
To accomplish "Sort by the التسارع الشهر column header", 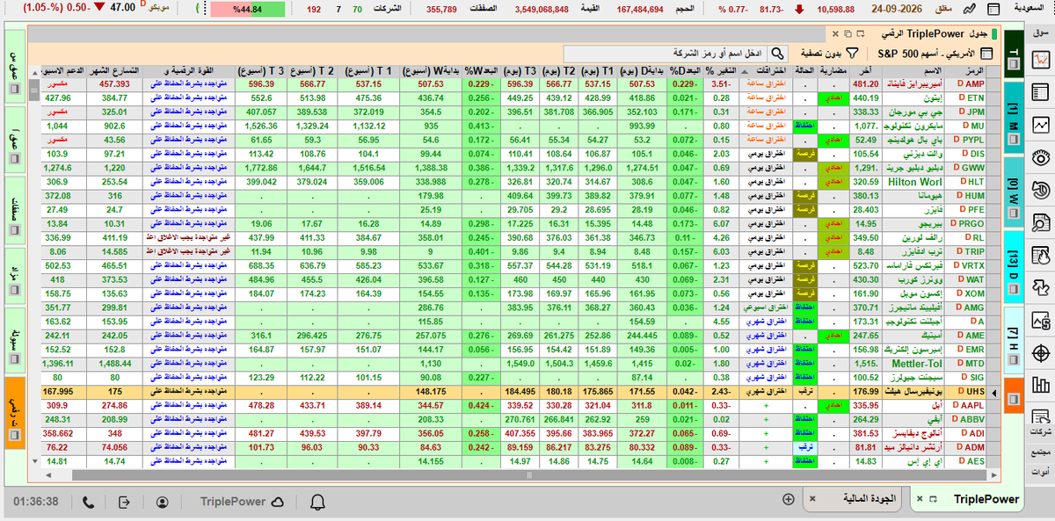I will click(114, 70).
